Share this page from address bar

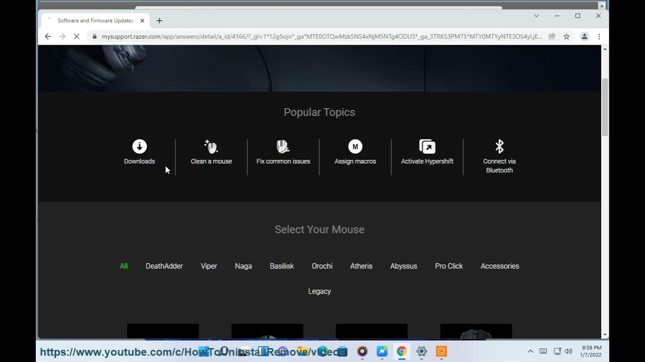coord(552,36)
